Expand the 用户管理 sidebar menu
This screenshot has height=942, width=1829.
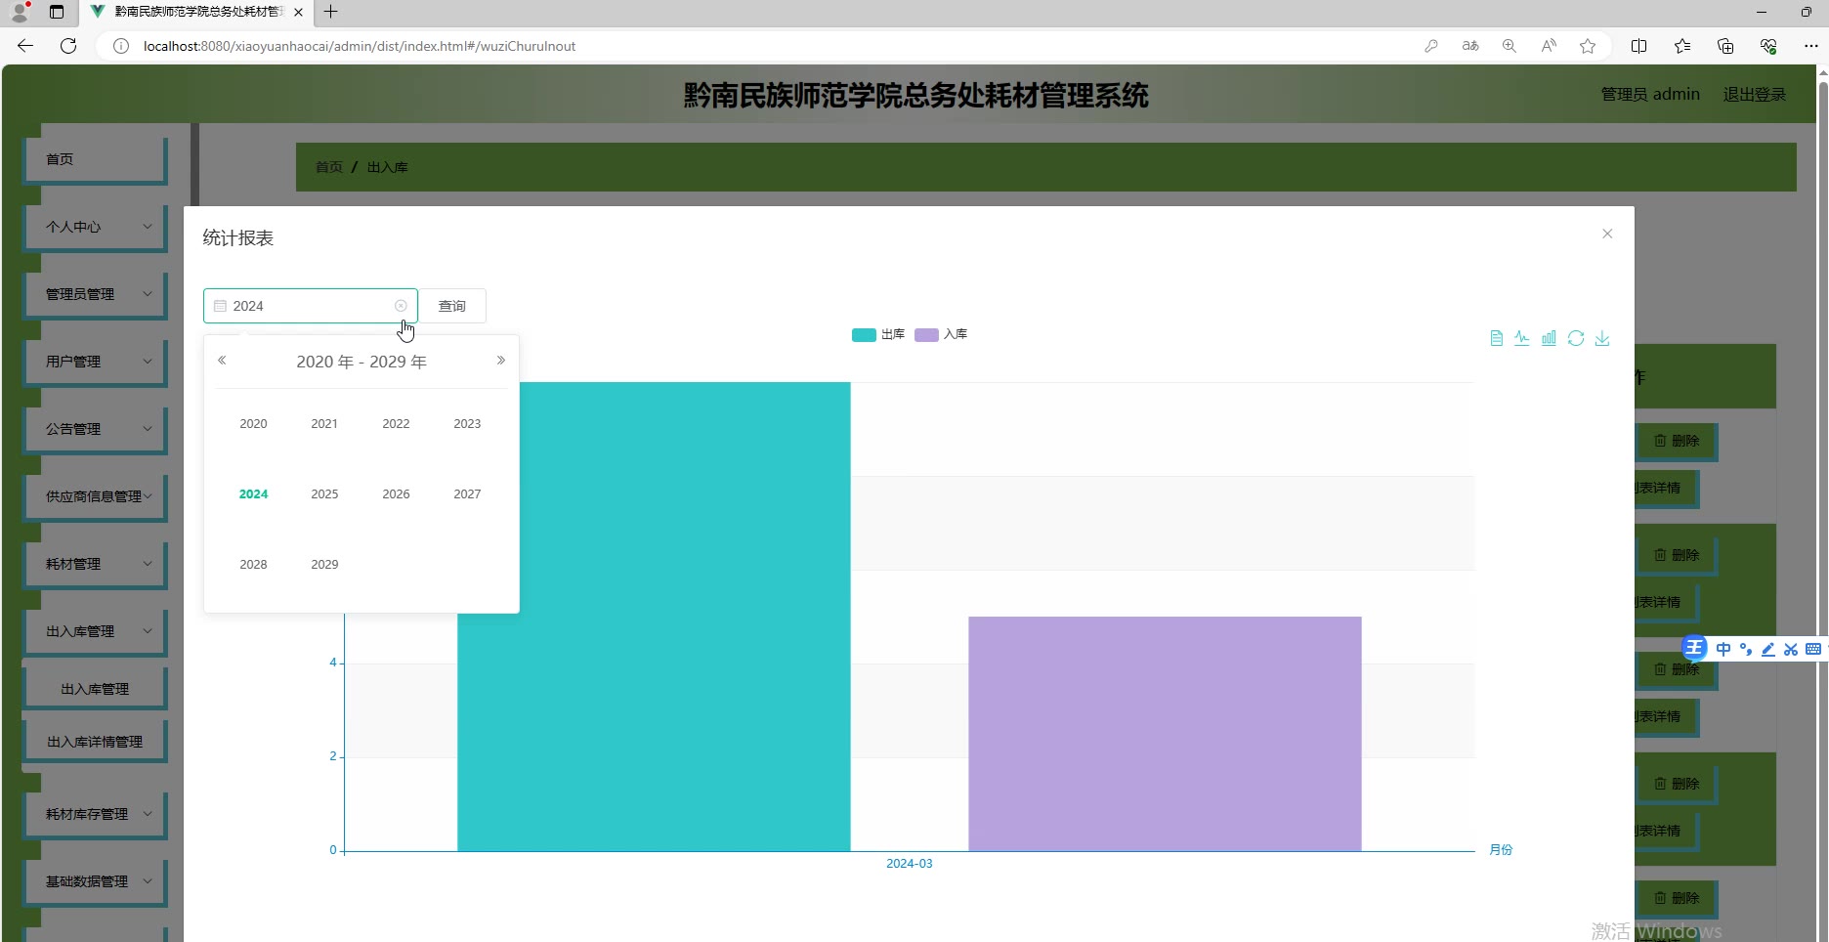[96, 362]
